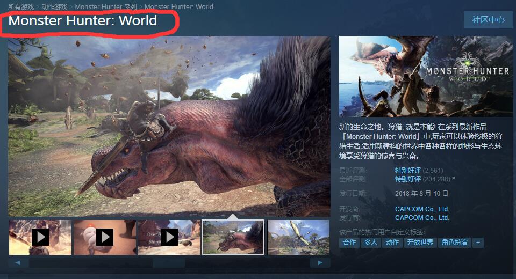The width and height of the screenshot is (516, 279).
Task: Select the 开放世界 tag
Action: (x=420, y=243)
